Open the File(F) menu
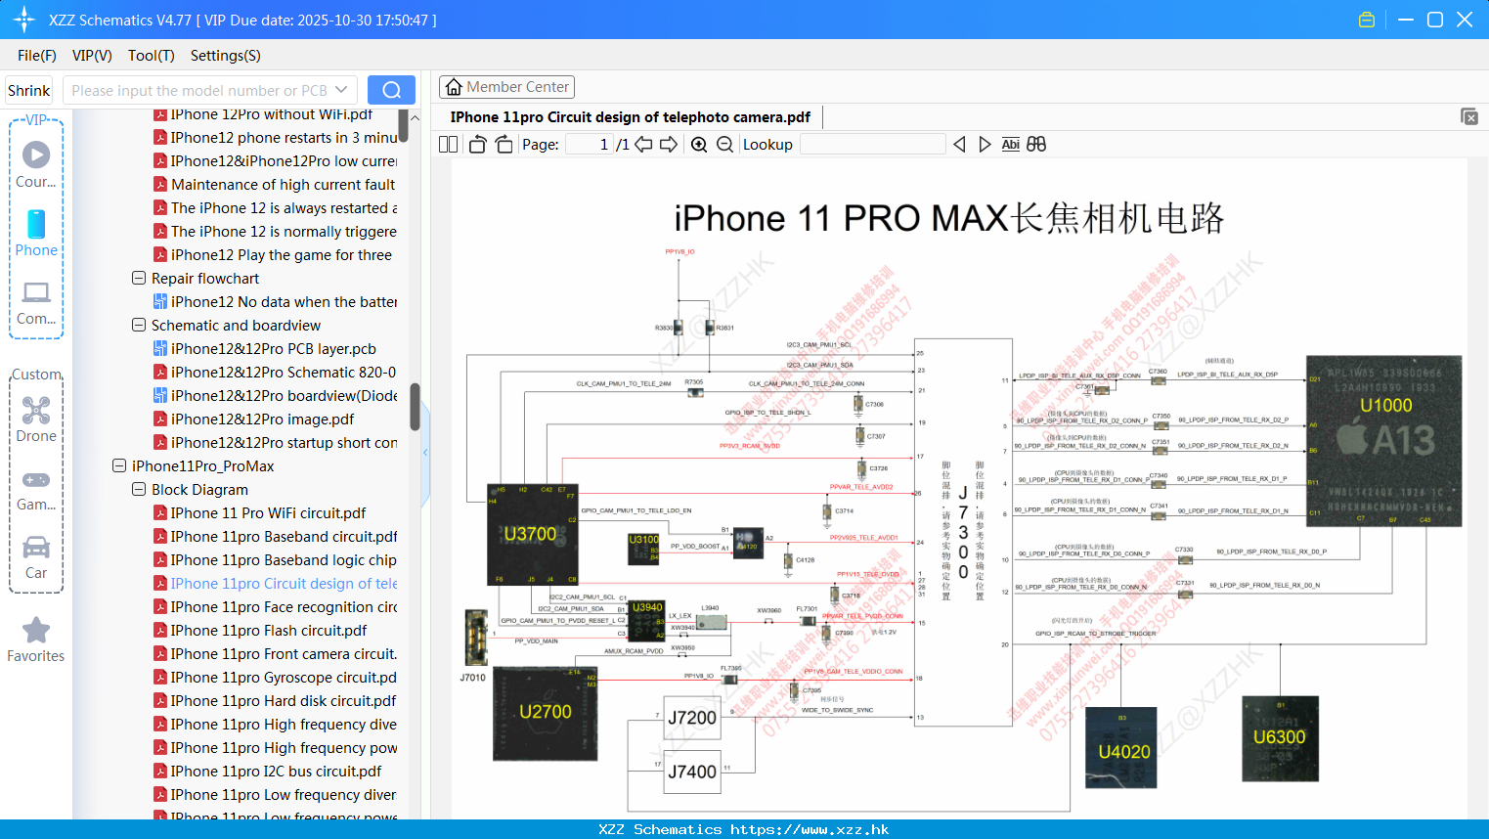1489x839 pixels. click(37, 56)
